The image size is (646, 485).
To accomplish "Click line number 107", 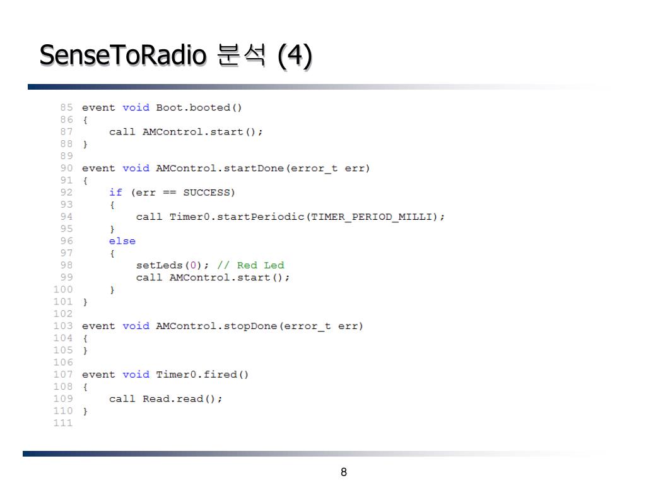I will click(63, 374).
